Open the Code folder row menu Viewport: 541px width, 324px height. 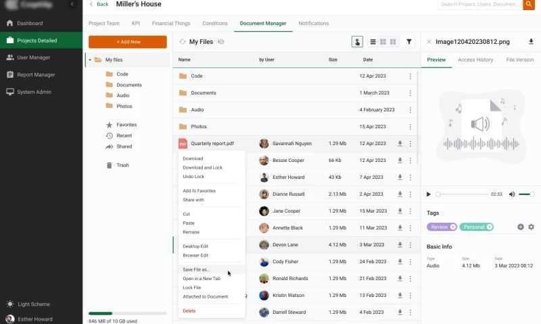(x=410, y=76)
